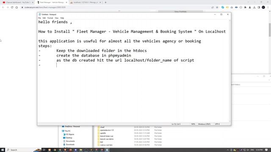The image size is (271, 152).
Task: Open Notepad's Edit menu
Action: coord(44,18)
